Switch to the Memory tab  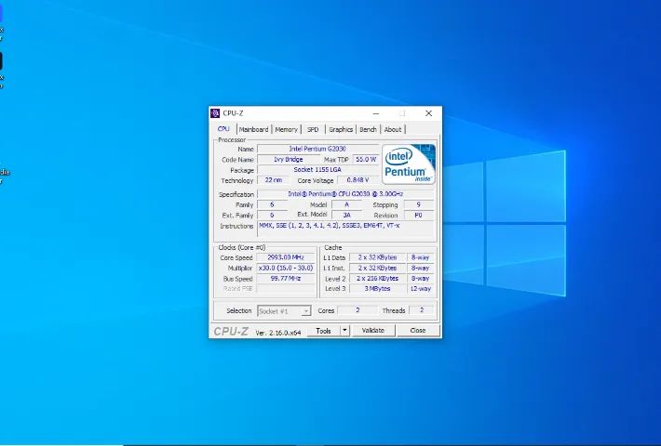tap(286, 129)
